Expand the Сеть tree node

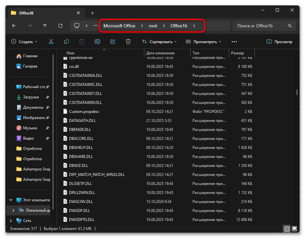point(11,221)
